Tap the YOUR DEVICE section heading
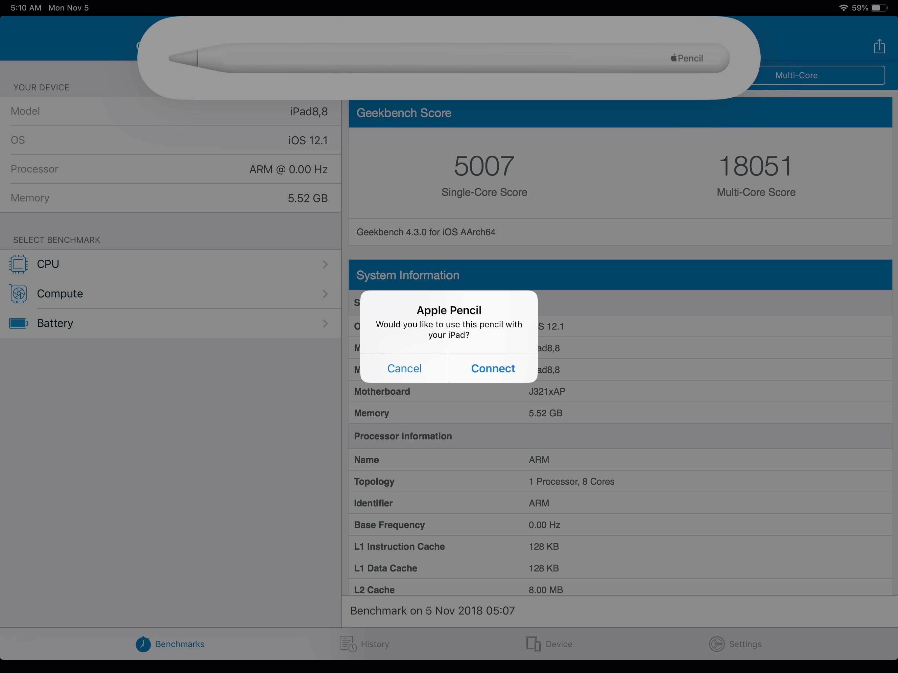Screen dimensions: 898x673 [x=41, y=88]
